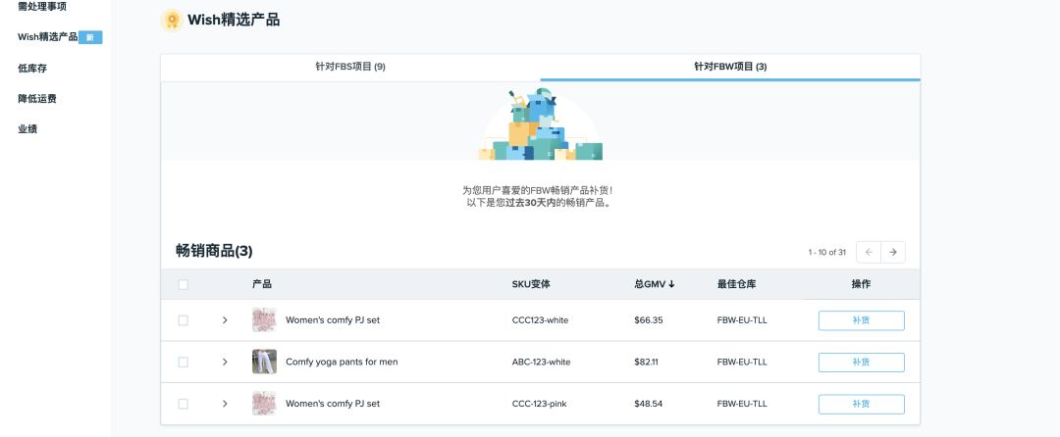Check the box for Comfy yoga pants row
1060x437 pixels.
point(184,363)
